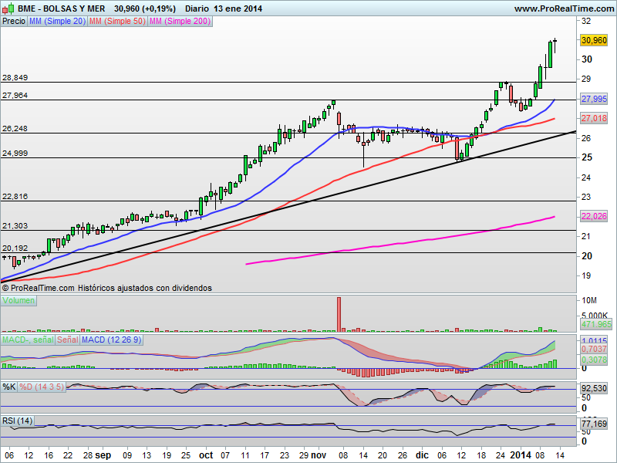Click the ProRealTime.com Históricos ajustados copyright text
The image size is (617, 463).
tap(106, 288)
